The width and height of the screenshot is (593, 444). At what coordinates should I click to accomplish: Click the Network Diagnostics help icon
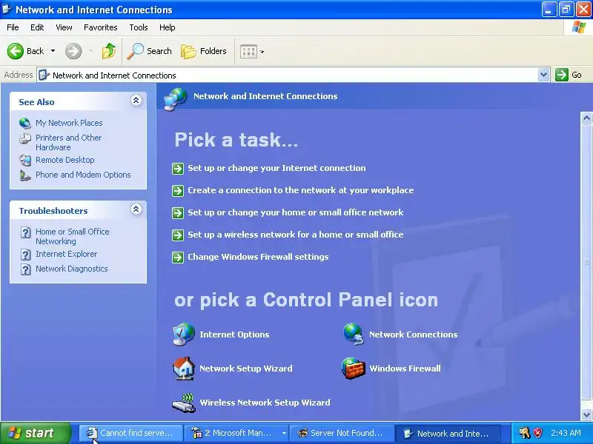click(25, 269)
